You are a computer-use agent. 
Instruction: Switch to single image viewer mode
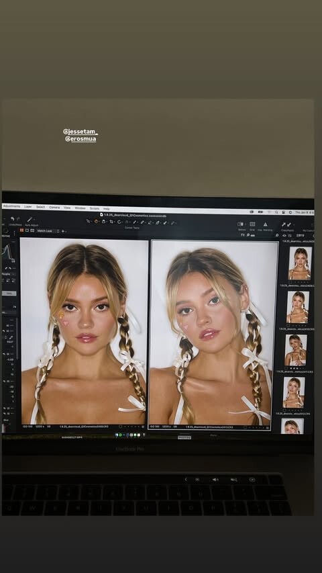tap(27, 230)
